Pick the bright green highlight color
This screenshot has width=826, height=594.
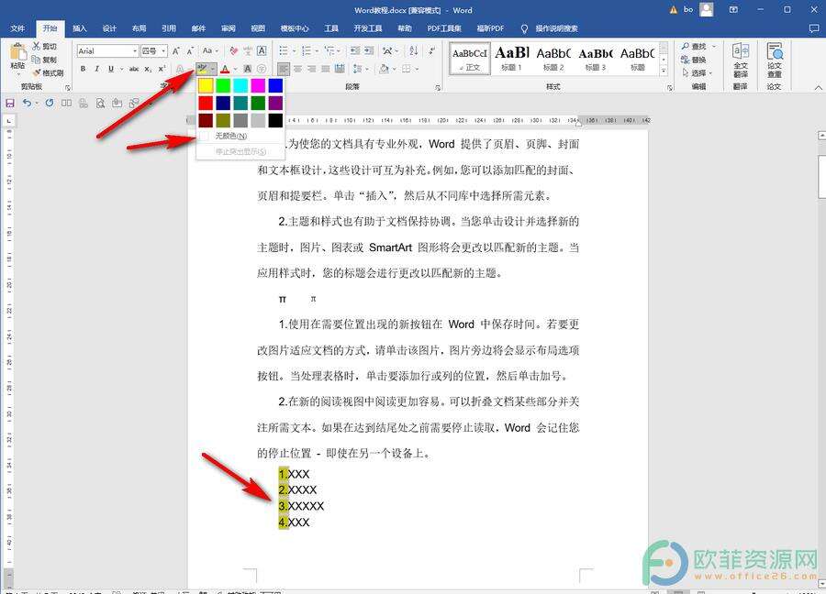223,85
